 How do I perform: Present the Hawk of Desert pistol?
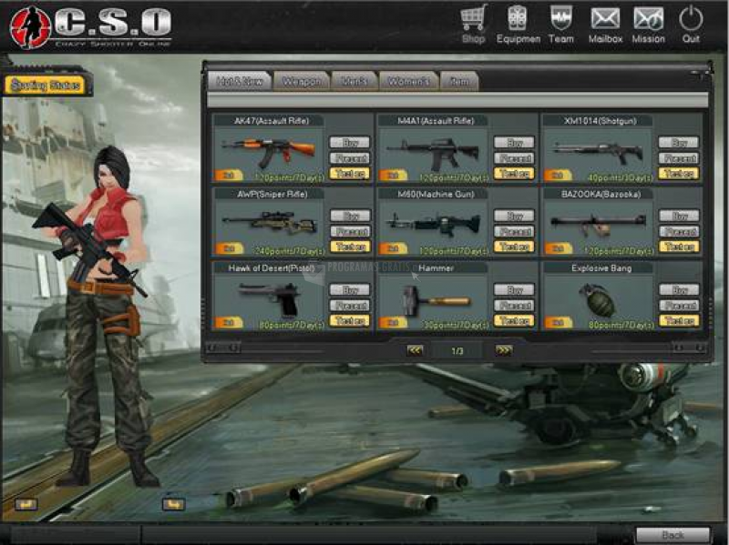click(x=350, y=306)
